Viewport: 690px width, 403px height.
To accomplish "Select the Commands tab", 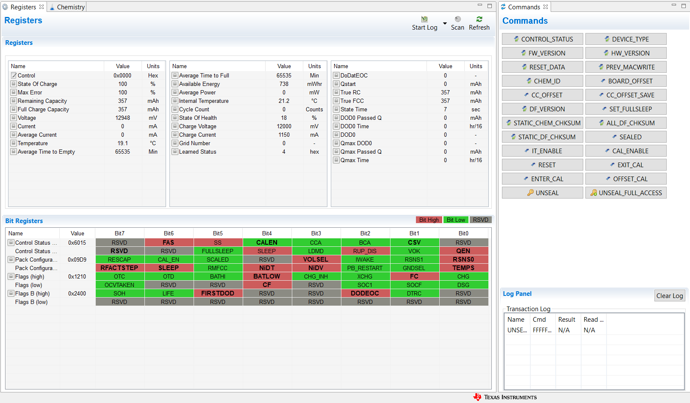I will (524, 7).
